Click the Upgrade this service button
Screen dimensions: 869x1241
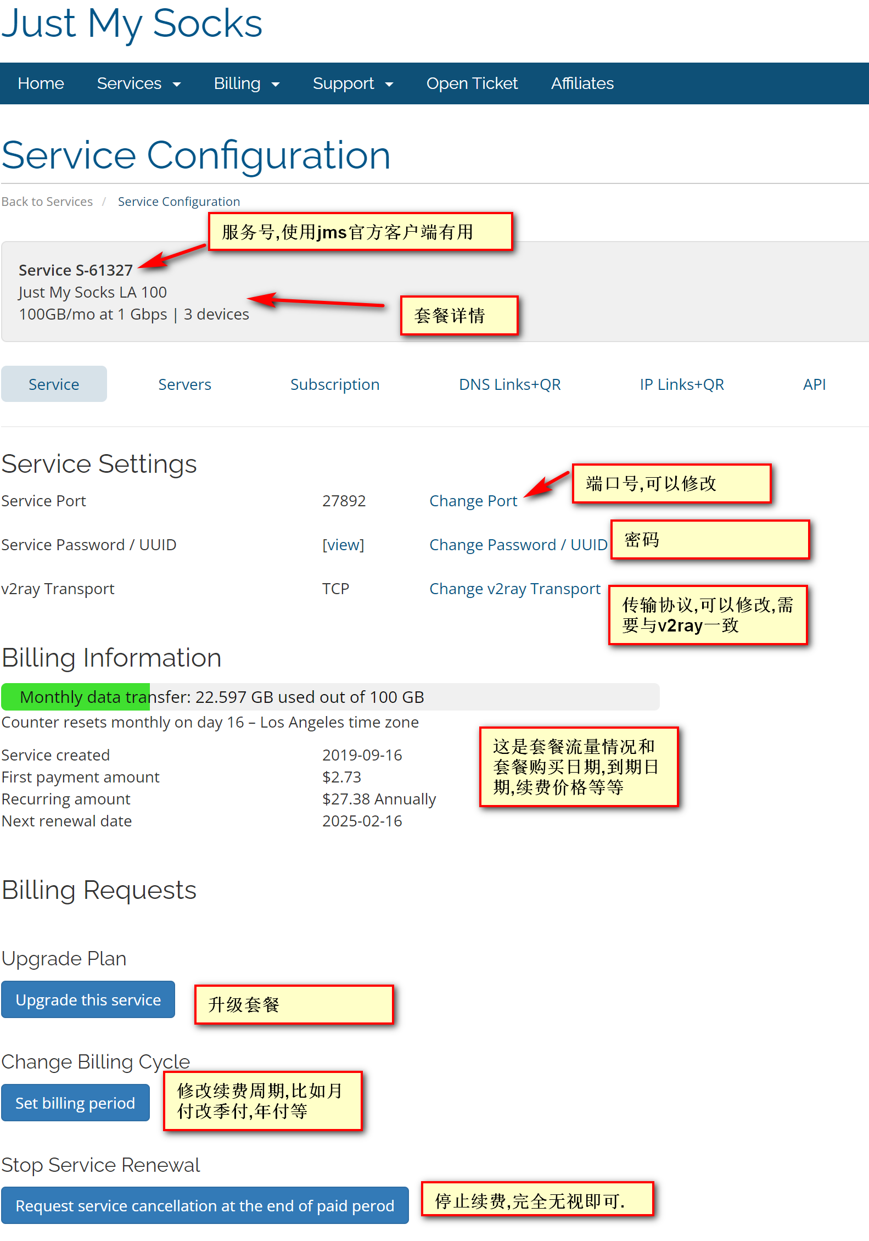tap(88, 1000)
